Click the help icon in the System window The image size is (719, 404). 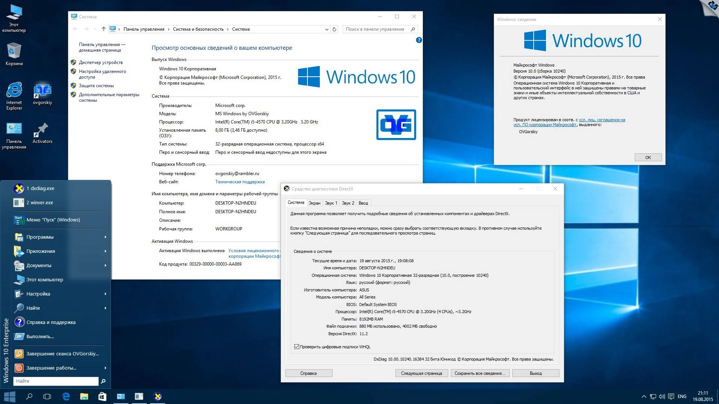[419, 40]
